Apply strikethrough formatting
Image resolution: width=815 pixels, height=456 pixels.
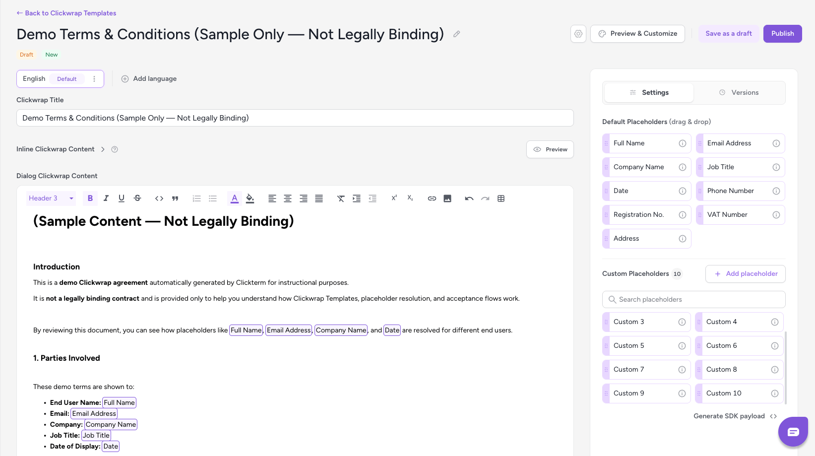click(x=137, y=198)
